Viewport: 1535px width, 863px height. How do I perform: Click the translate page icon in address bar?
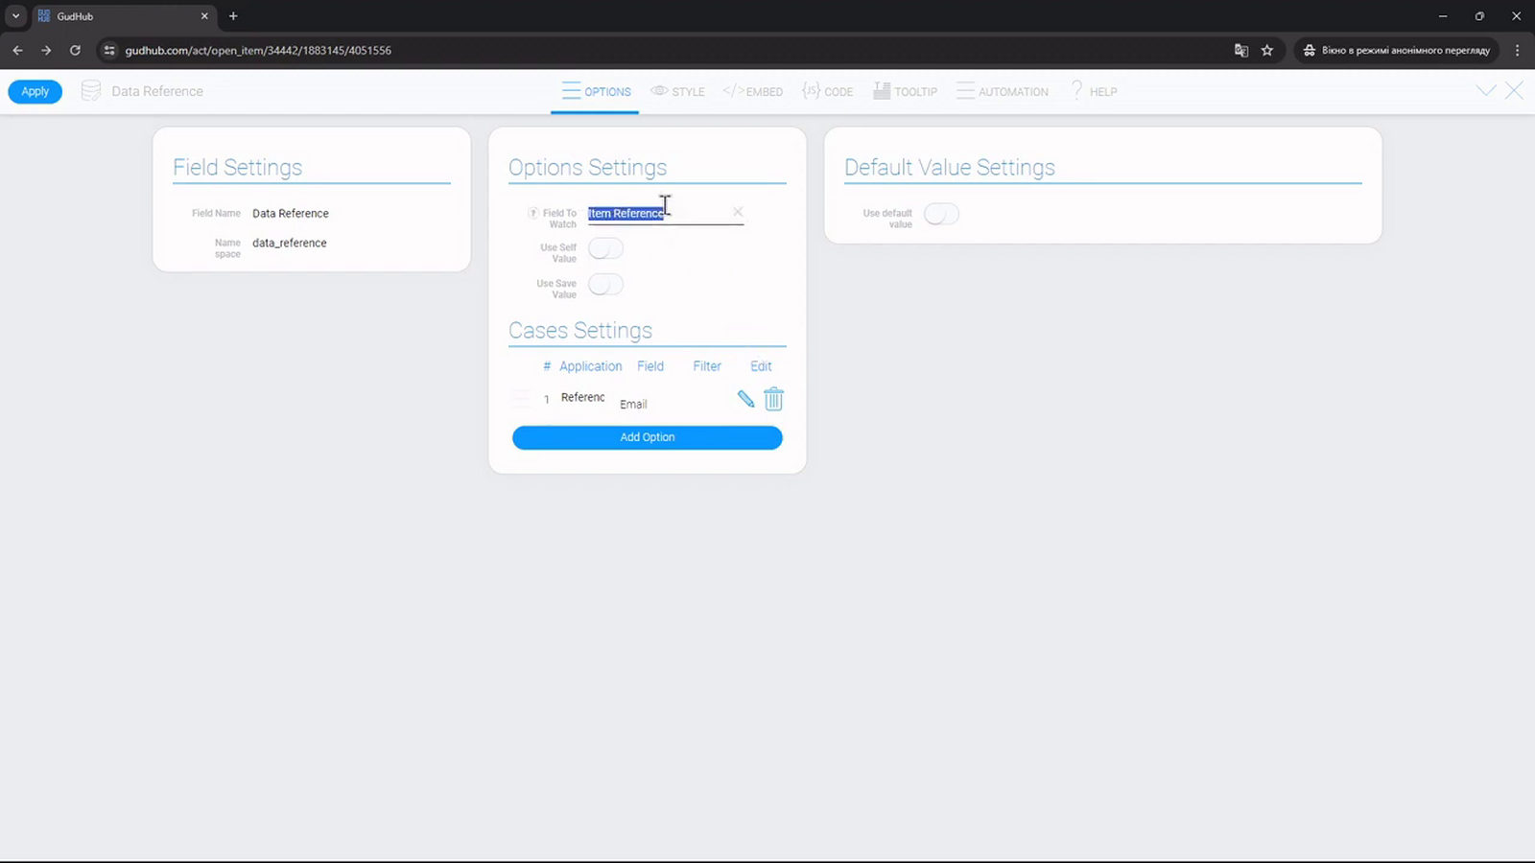click(1241, 50)
